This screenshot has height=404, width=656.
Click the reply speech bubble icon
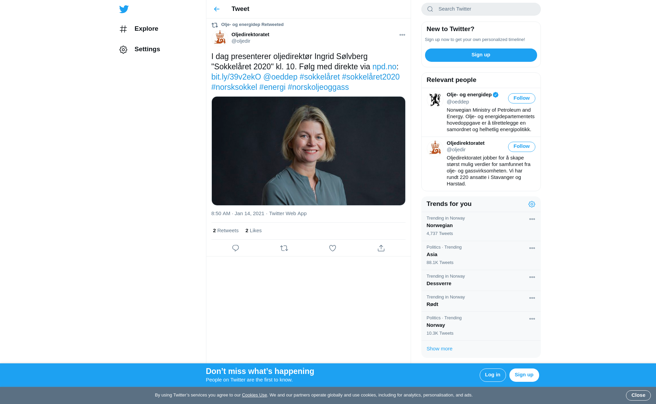235,248
